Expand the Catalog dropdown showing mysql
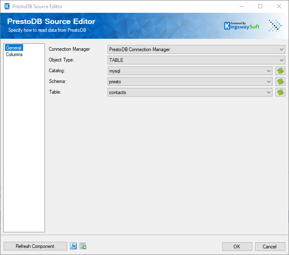This screenshot has height=255, width=289. click(190, 71)
